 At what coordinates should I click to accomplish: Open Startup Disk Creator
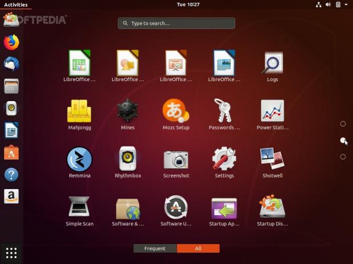(x=272, y=208)
